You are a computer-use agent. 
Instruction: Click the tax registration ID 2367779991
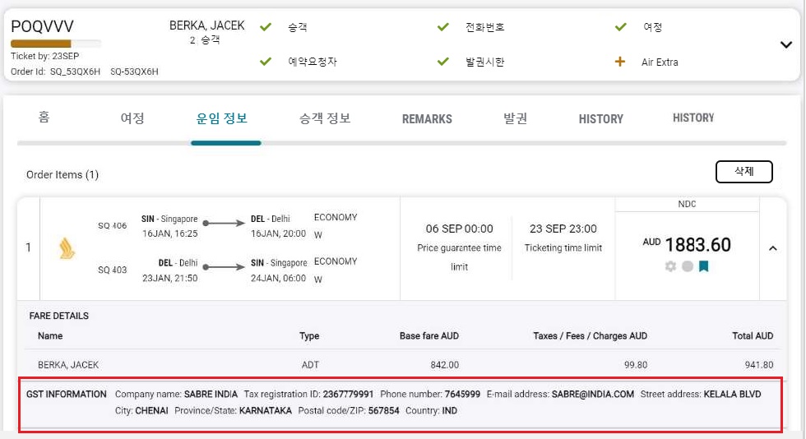click(348, 395)
